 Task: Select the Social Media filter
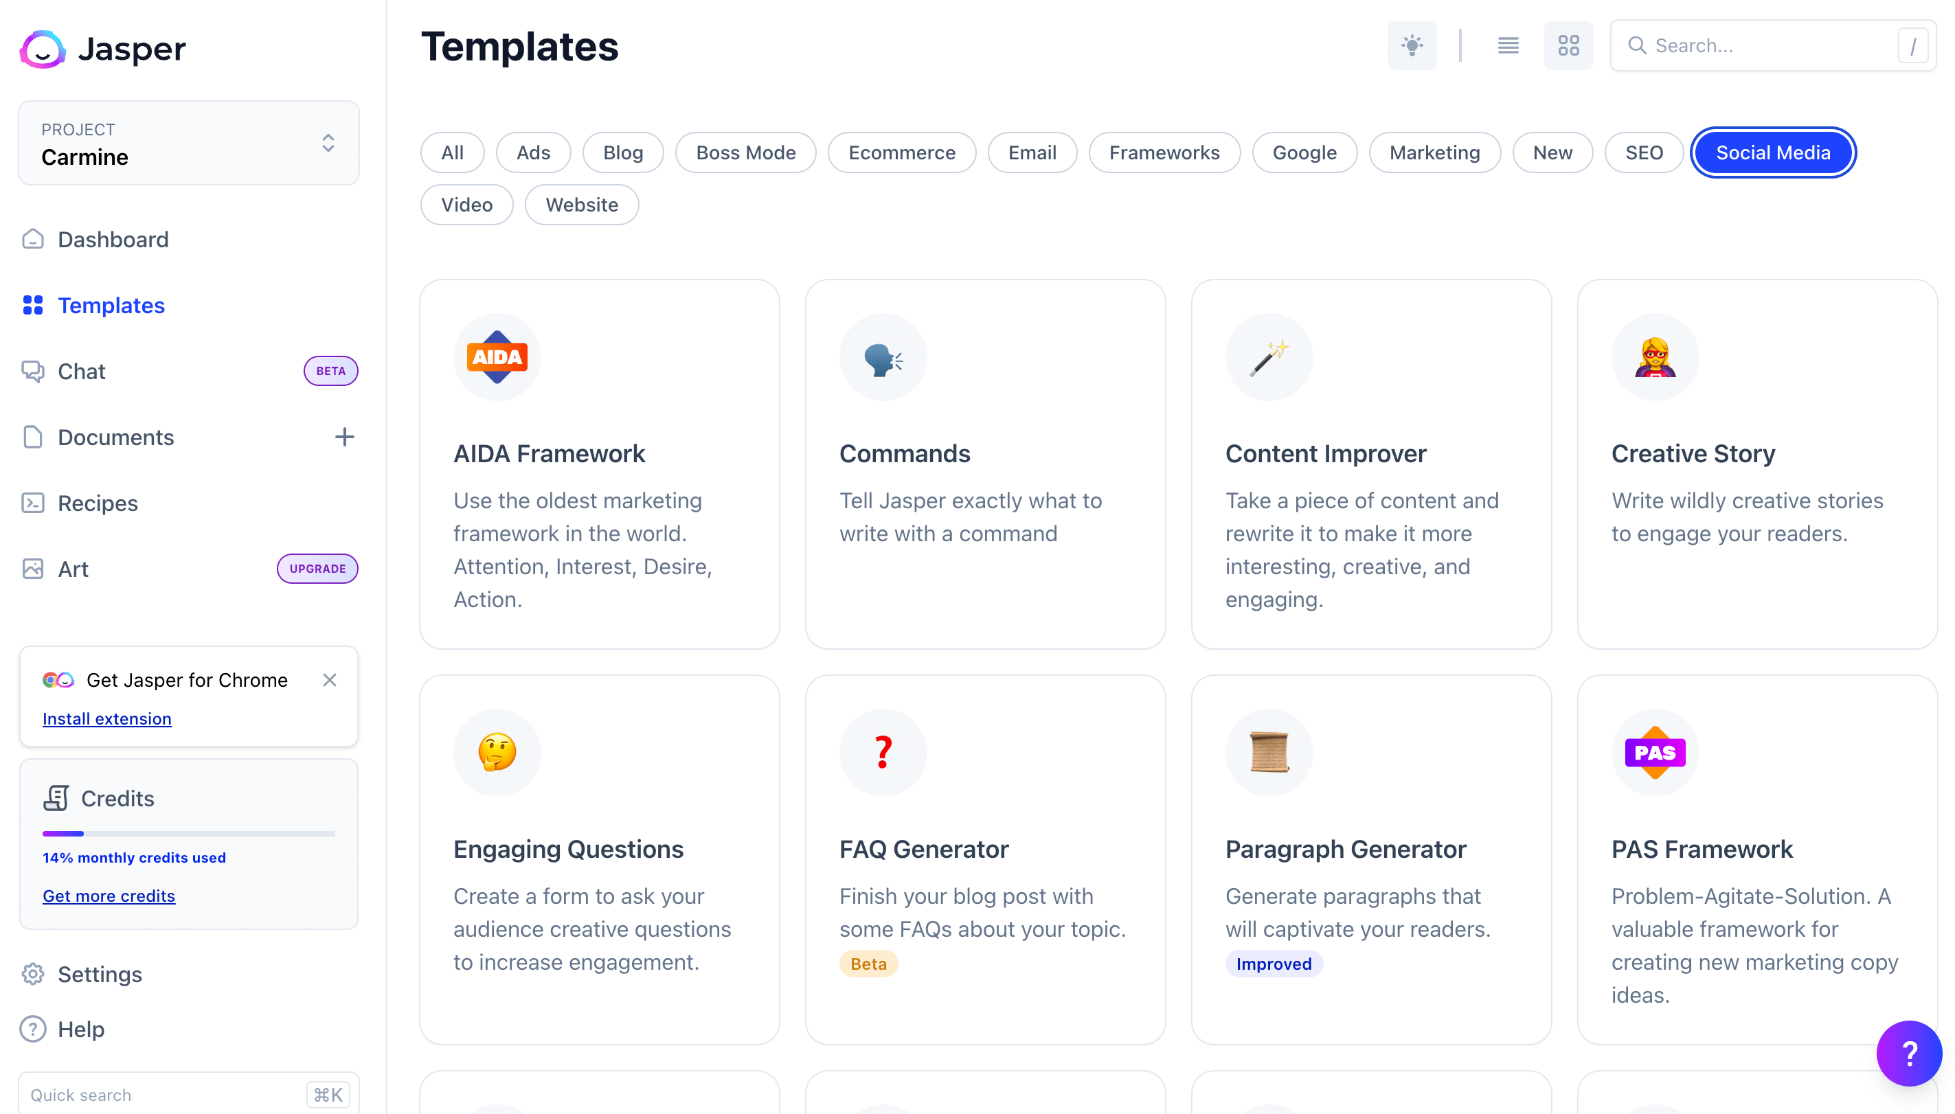[x=1773, y=152]
